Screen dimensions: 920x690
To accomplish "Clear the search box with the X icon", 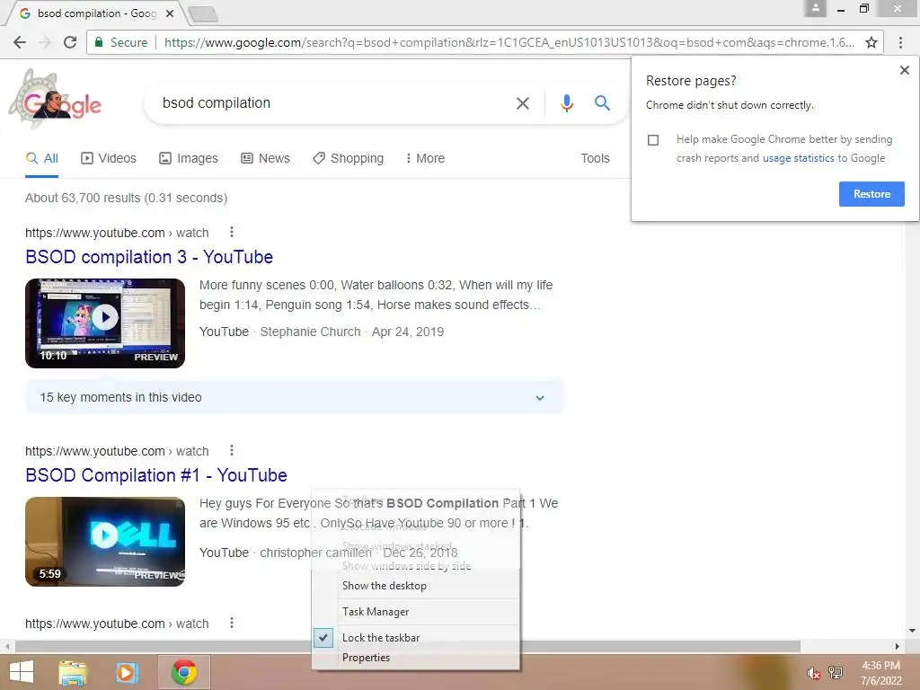I will tap(522, 103).
